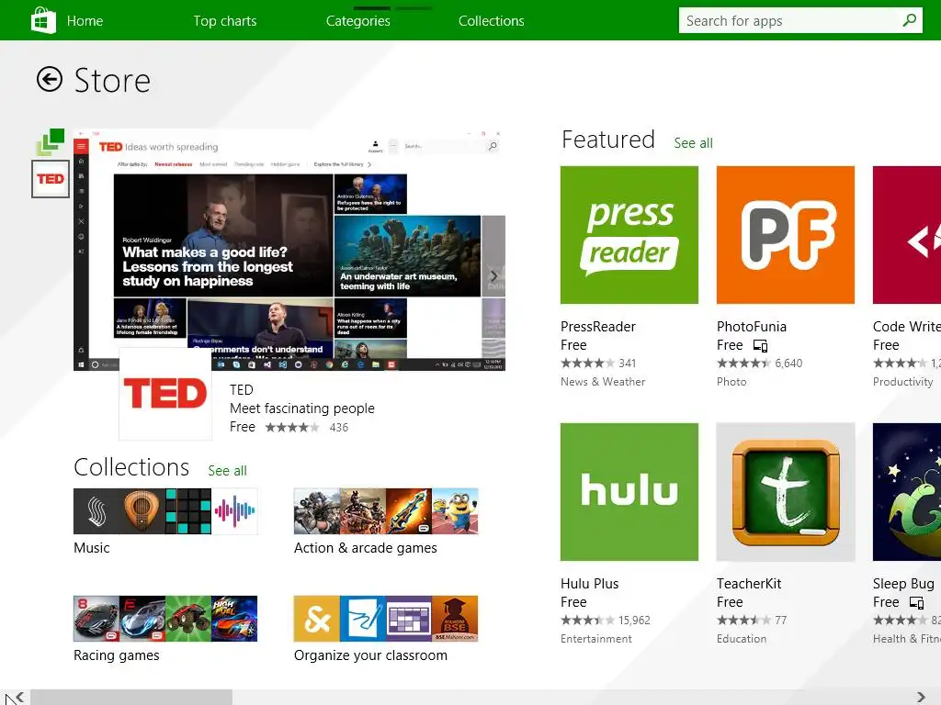Image resolution: width=941 pixels, height=705 pixels.
Task: Open the Top charts tab
Action: (225, 21)
